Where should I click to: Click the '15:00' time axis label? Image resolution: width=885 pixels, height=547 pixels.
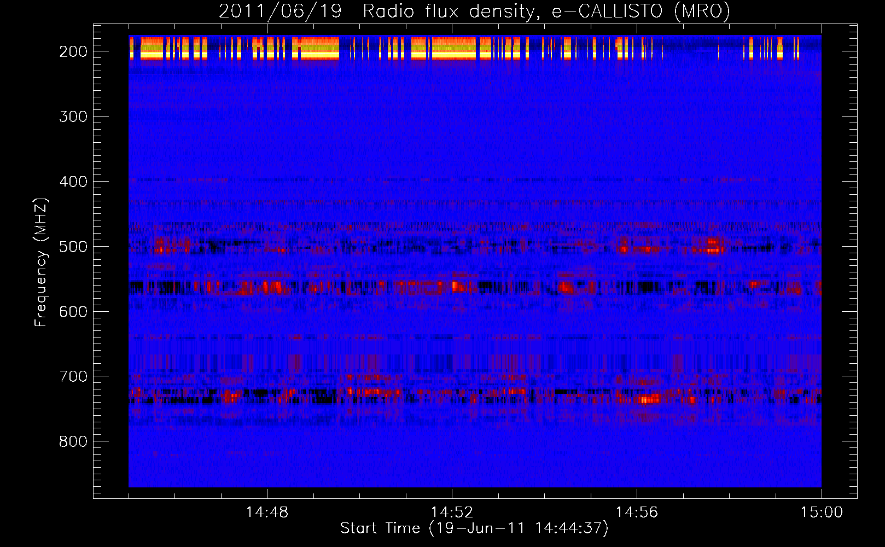click(x=822, y=513)
